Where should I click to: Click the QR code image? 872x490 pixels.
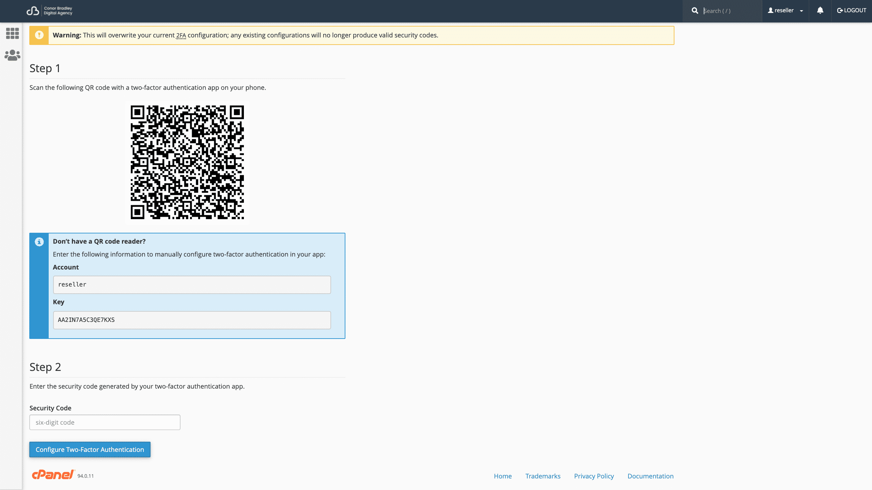tap(187, 162)
